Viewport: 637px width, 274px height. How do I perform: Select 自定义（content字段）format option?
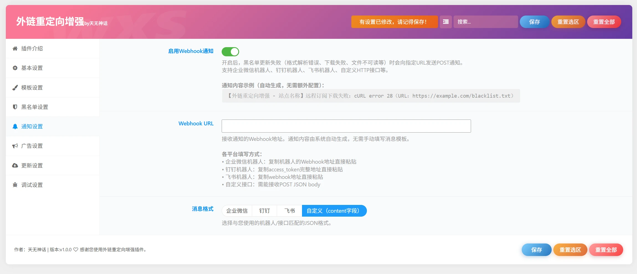[334, 211]
